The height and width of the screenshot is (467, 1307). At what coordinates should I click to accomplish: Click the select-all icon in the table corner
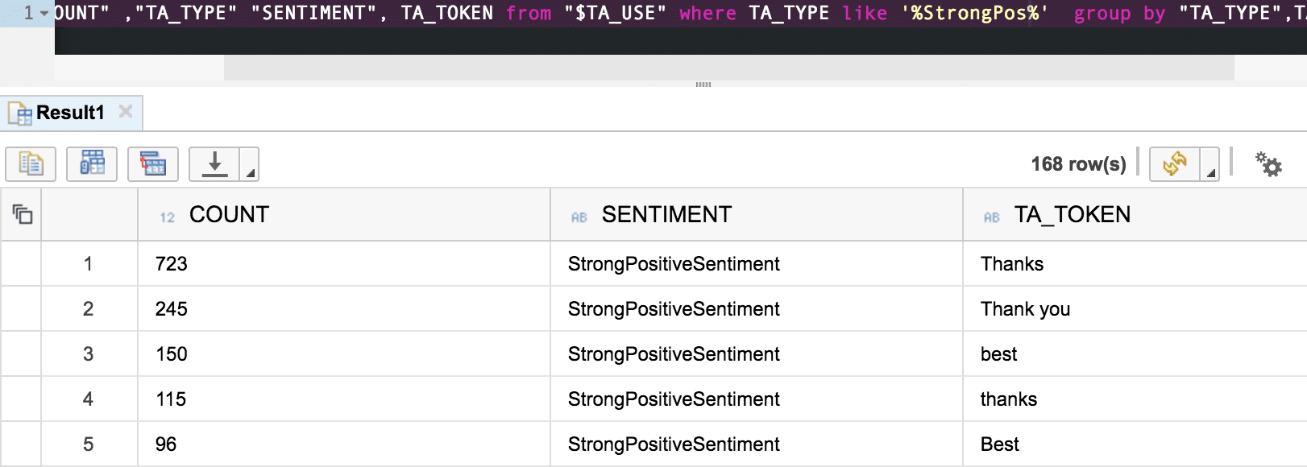tap(22, 214)
